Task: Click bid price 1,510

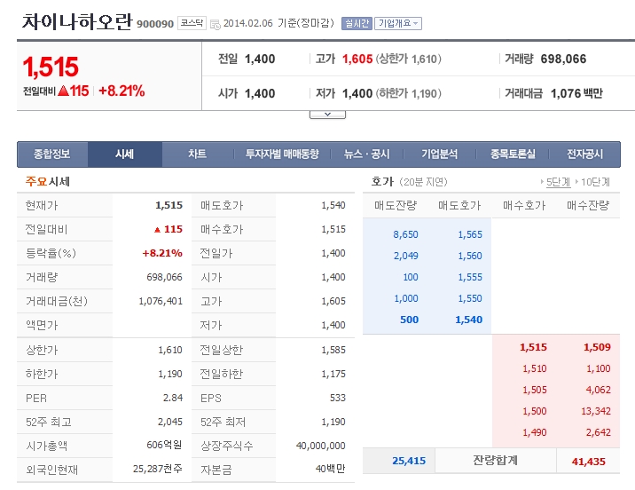Action: pos(535,368)
